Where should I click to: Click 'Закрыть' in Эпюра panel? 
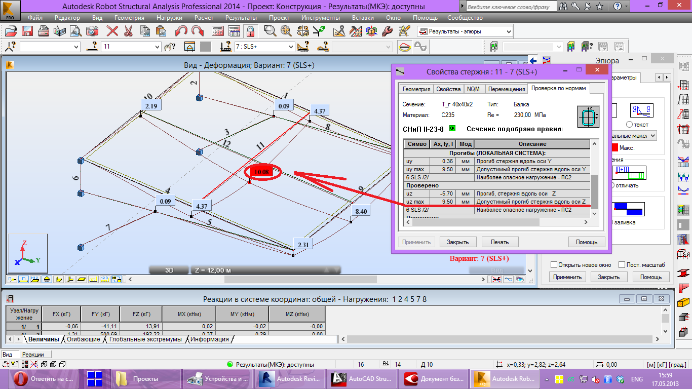click(x=609, y=277)
